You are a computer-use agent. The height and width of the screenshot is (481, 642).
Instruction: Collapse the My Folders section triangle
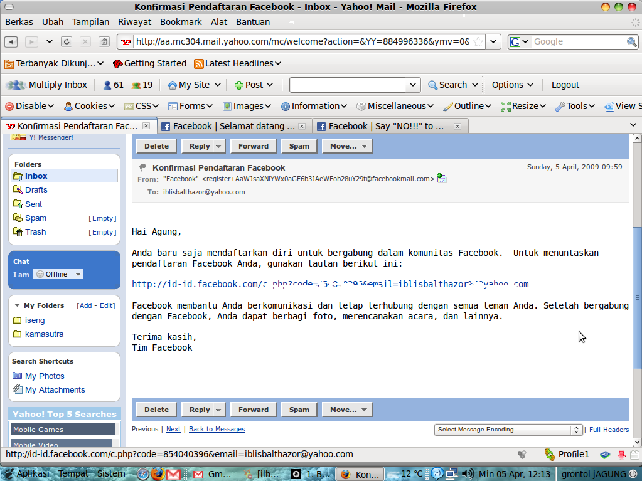pyautogui.click(x=17, y=305)
